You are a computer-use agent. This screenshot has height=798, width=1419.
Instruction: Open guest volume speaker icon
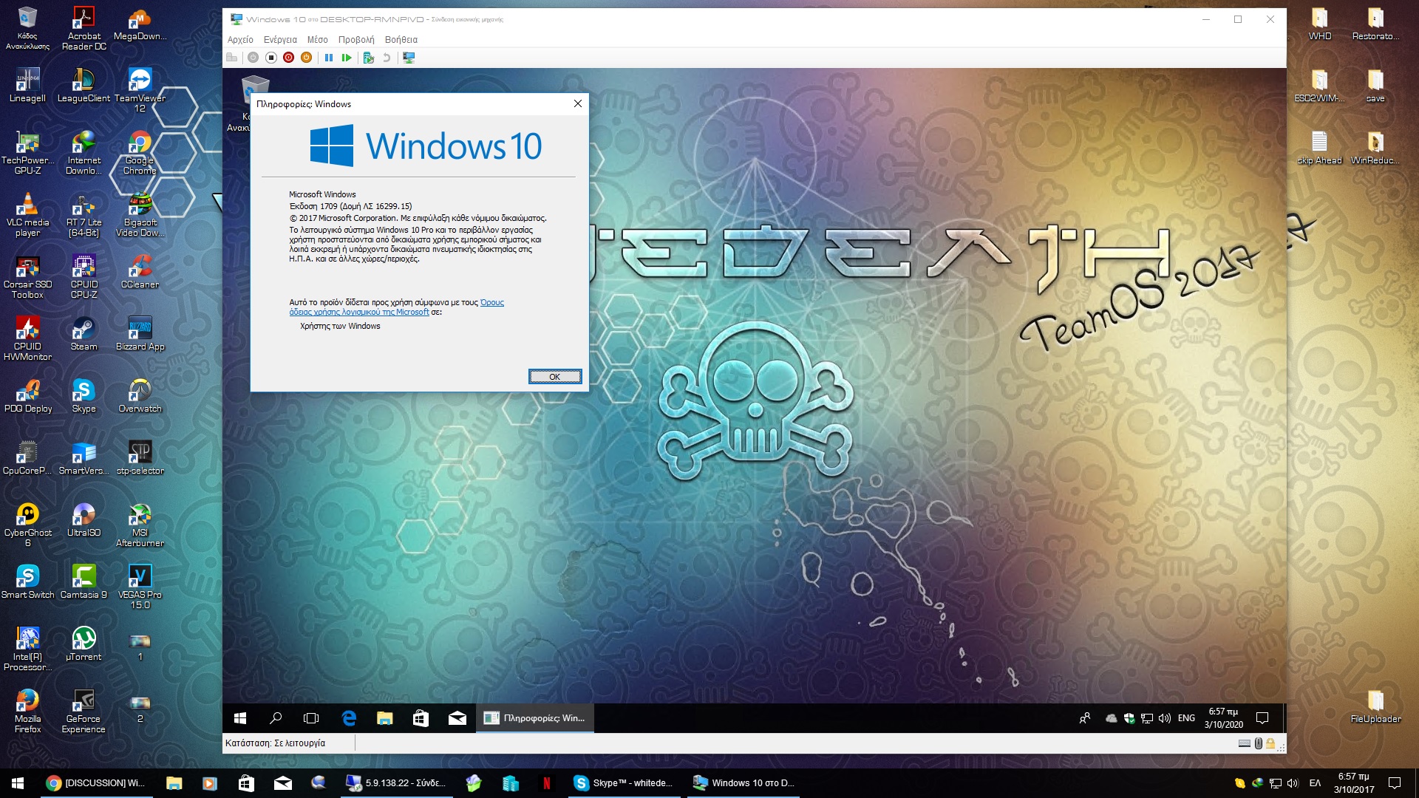click(1165, 718)
